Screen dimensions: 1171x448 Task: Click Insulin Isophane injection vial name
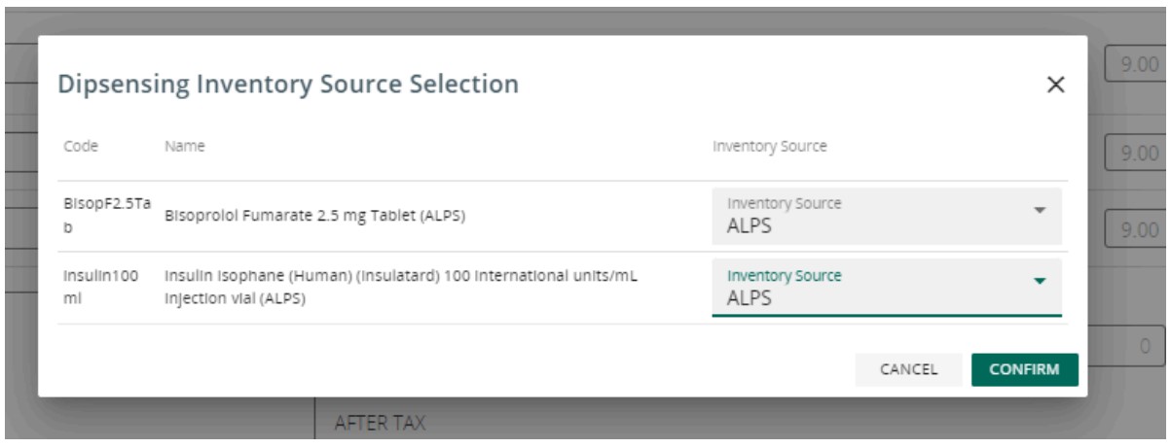click(401, 288)
